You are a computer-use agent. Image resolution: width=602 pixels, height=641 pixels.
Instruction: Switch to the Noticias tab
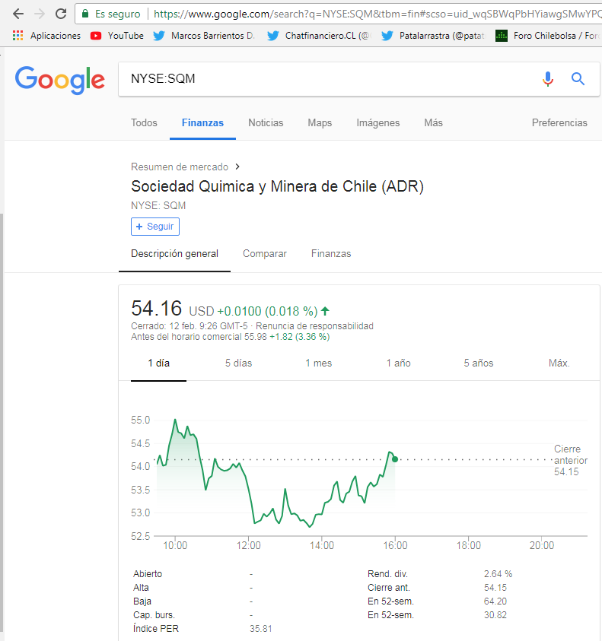point(266,122)
